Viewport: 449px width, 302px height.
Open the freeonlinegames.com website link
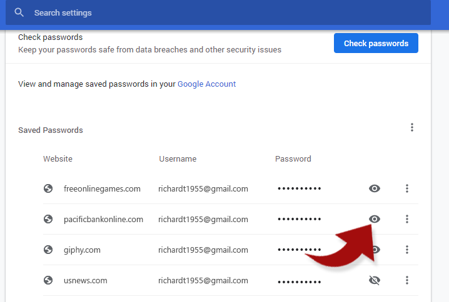point(102,189)
